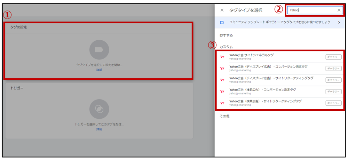Click Yahoo logo icon of サイトジェネラルタグ

tap(222, 57)
